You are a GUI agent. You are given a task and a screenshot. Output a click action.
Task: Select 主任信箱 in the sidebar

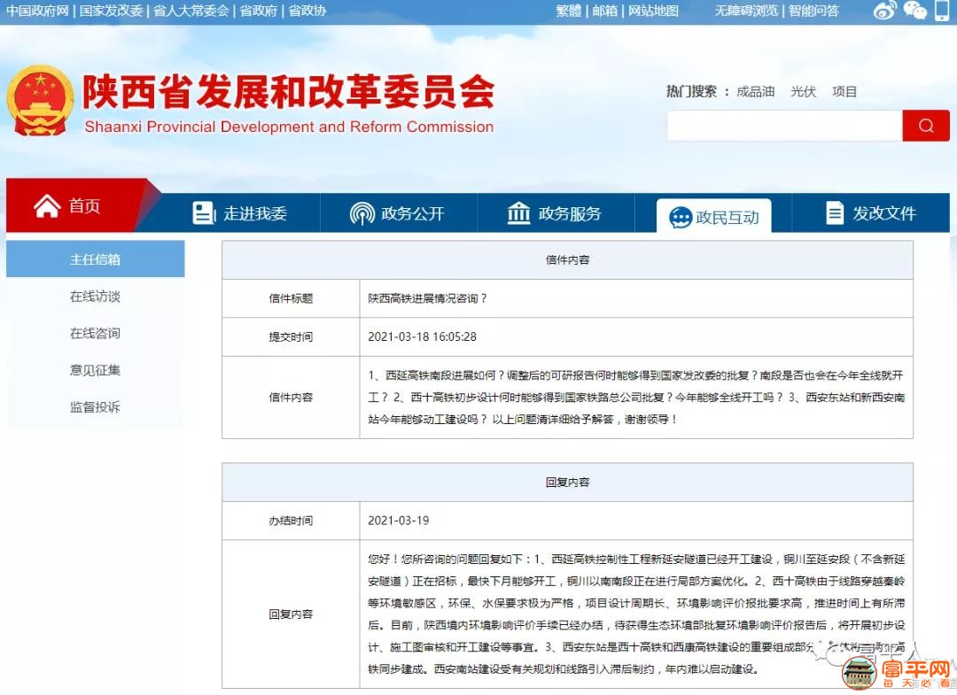point(95,259)
